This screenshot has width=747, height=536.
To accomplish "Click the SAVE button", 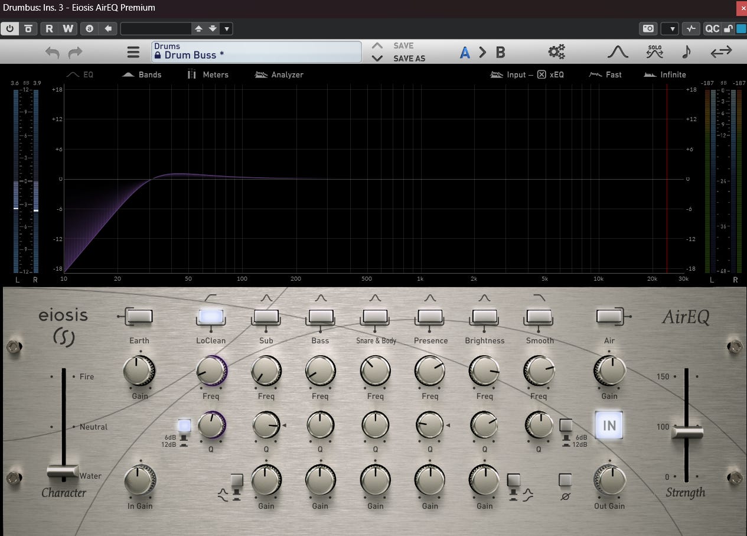I will pos(403,46).
